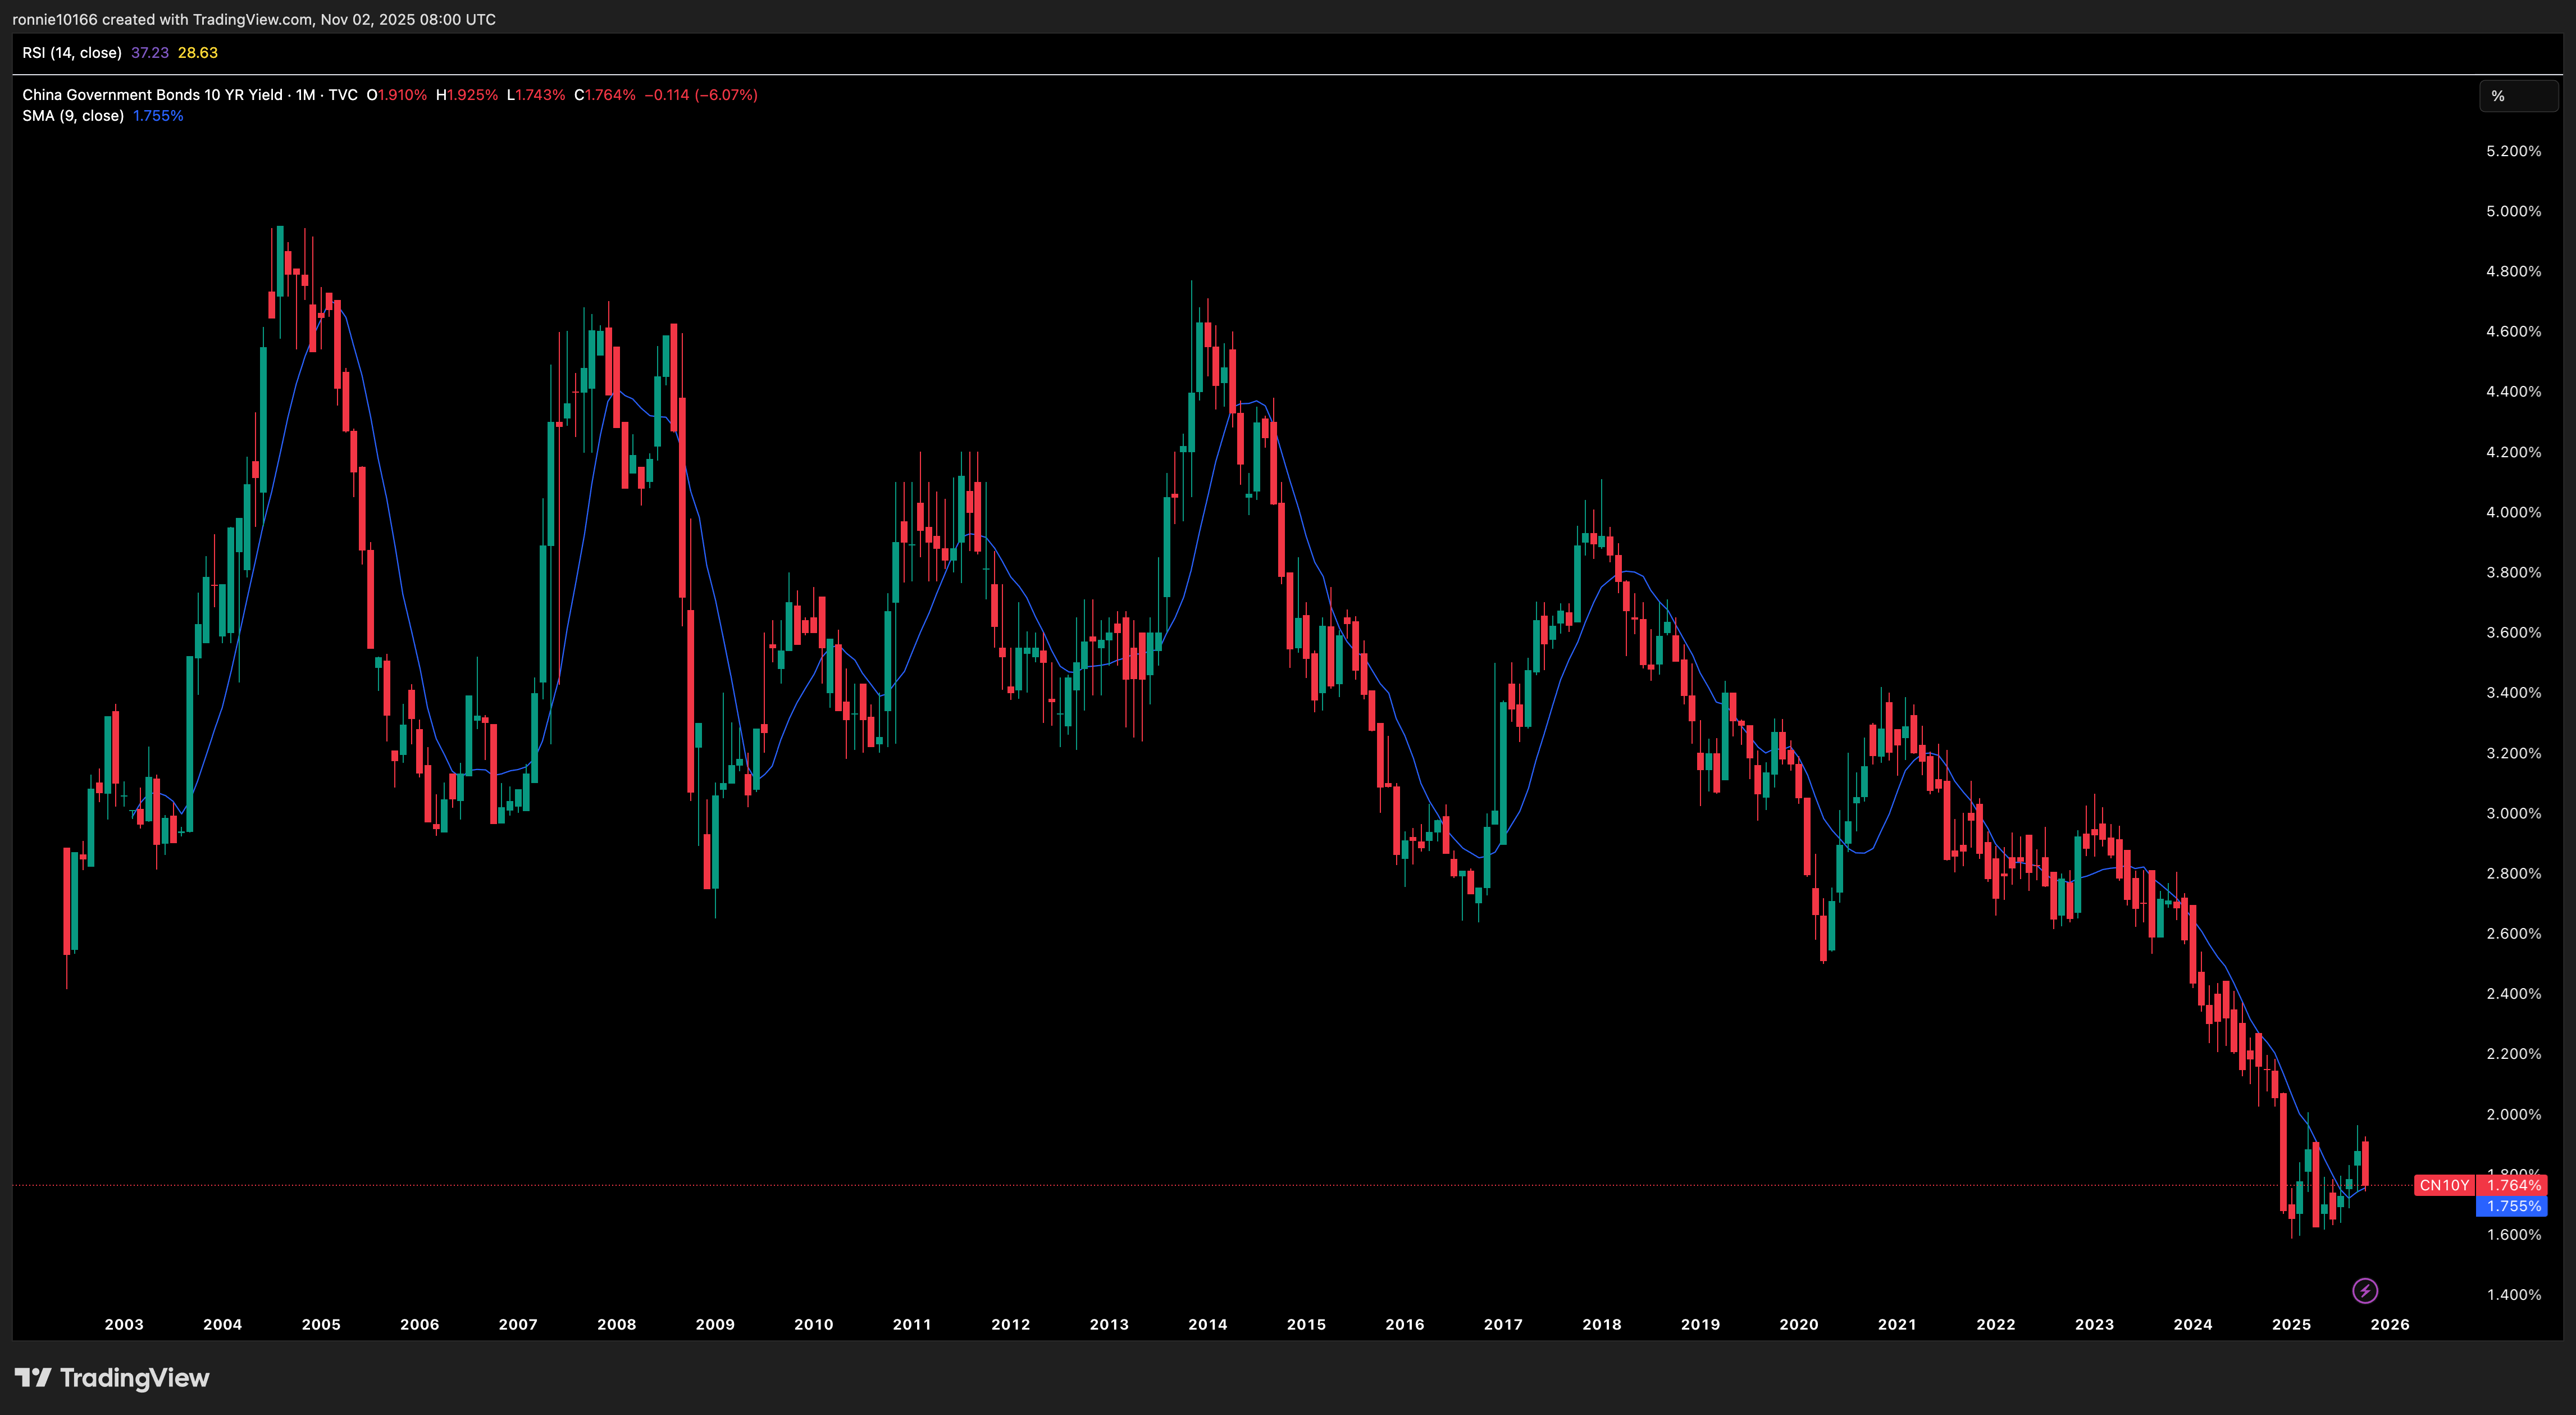The width and height of the screenshot is (2576, 1415).
Task: Click the 1.600% level on the price axis
Action: tap(2516, 1233)
